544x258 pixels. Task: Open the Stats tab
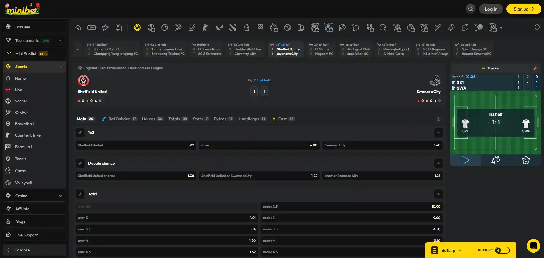pyautogui.click(x=201, y=119)
